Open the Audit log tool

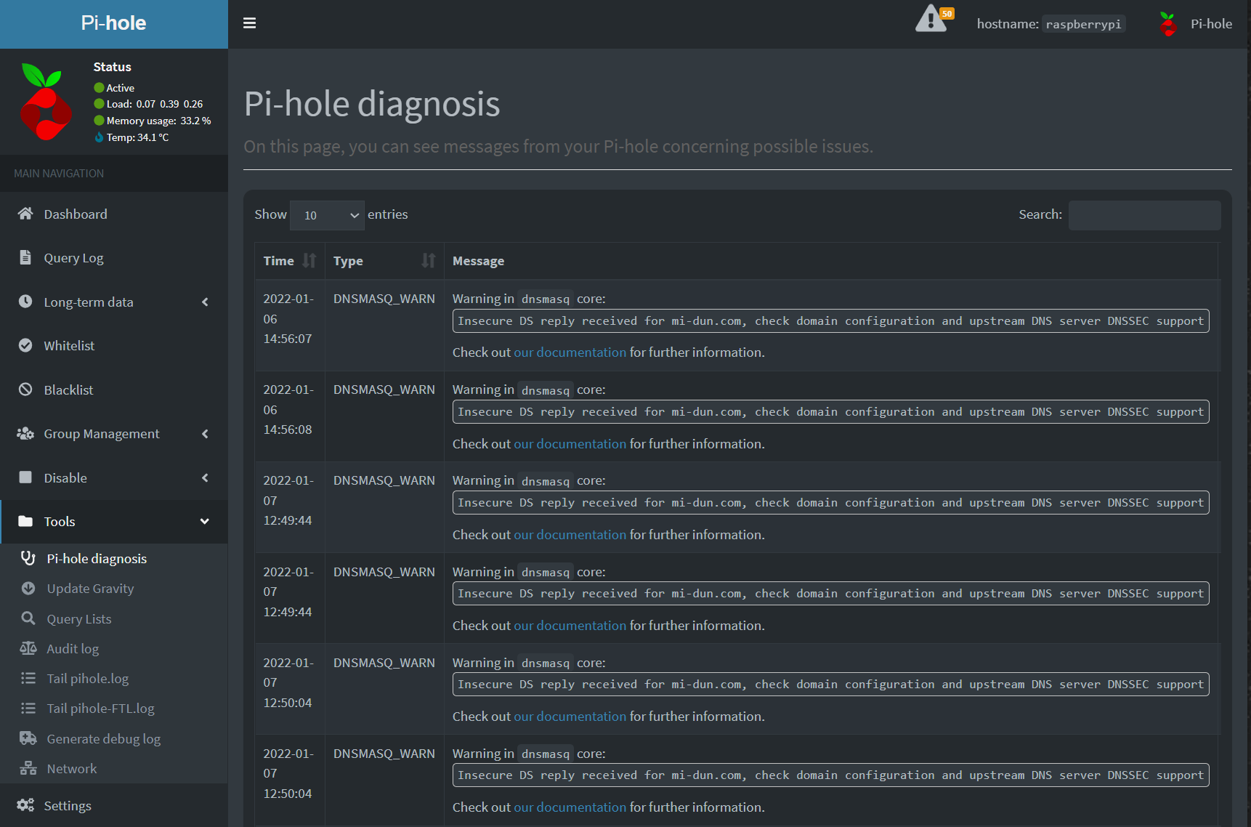pyautogui.click(x=73, y=648)
